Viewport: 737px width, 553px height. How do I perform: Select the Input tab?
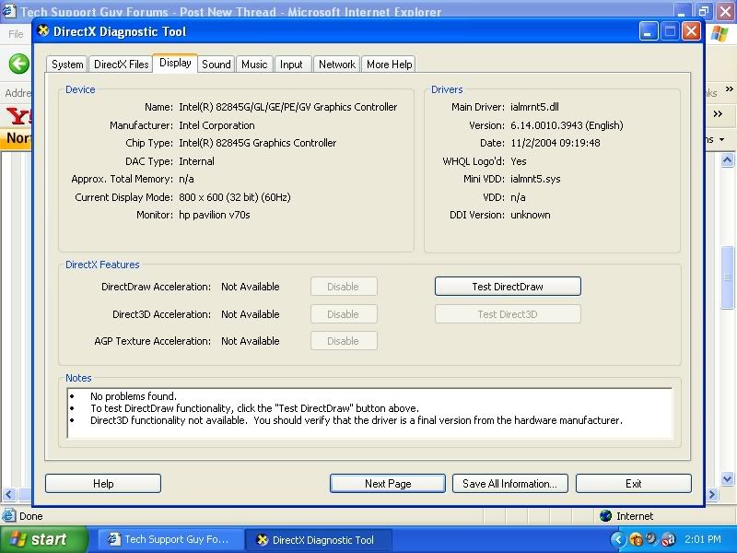pyautogui.click(x=291, y=65)
